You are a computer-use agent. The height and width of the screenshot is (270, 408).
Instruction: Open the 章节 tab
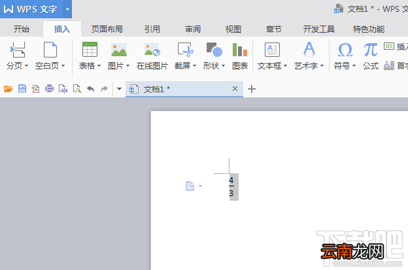click(274, 29)
